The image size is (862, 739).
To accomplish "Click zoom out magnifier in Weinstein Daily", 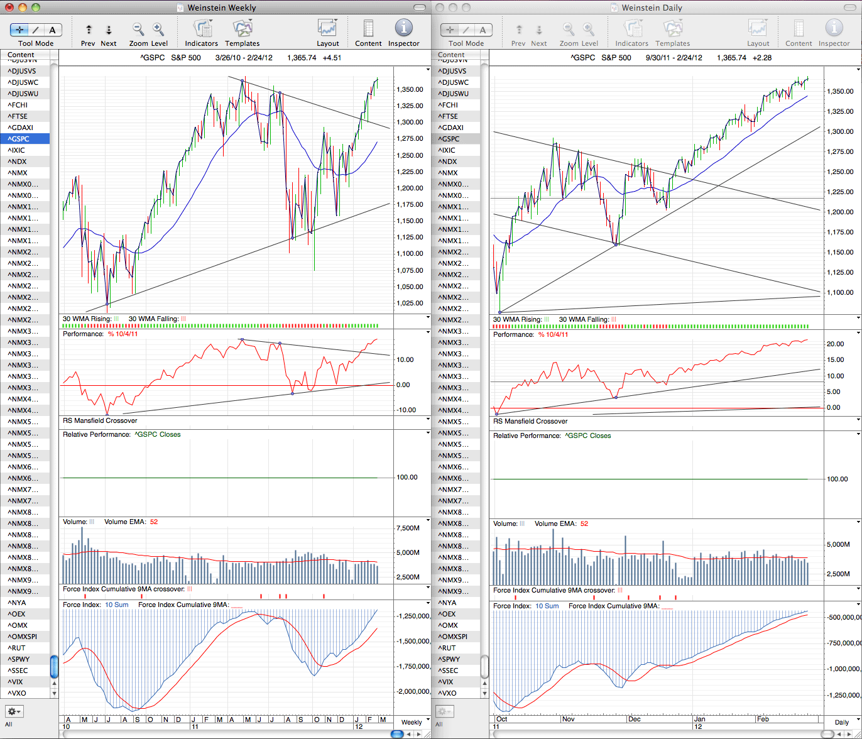I will pyautogui.click(x=569, y=29).
